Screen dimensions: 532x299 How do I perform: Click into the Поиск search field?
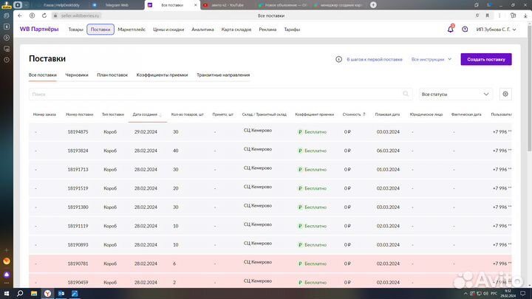tap(214, 94)
